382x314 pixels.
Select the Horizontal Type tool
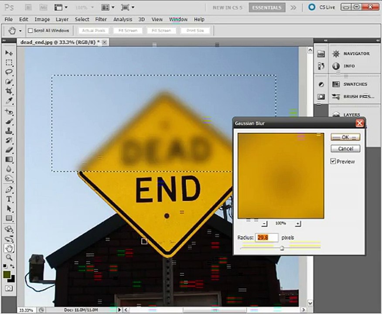click(9, 199)
